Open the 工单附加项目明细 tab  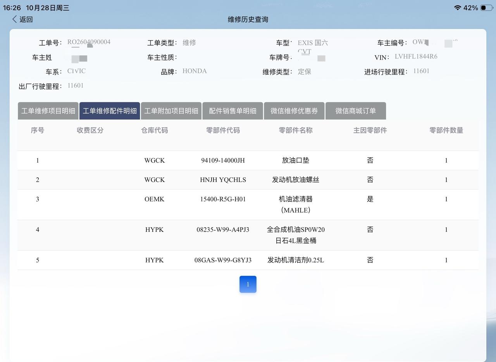[171, 111]
